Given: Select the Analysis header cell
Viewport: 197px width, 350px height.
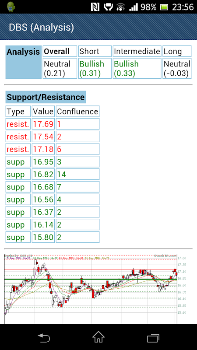Looking at the screenshot, I should point(24,62).
